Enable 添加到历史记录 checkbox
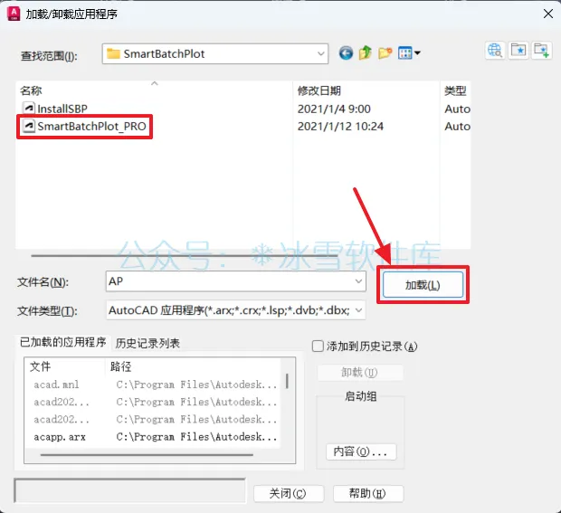561x513 pixels. tap(318, 347)
